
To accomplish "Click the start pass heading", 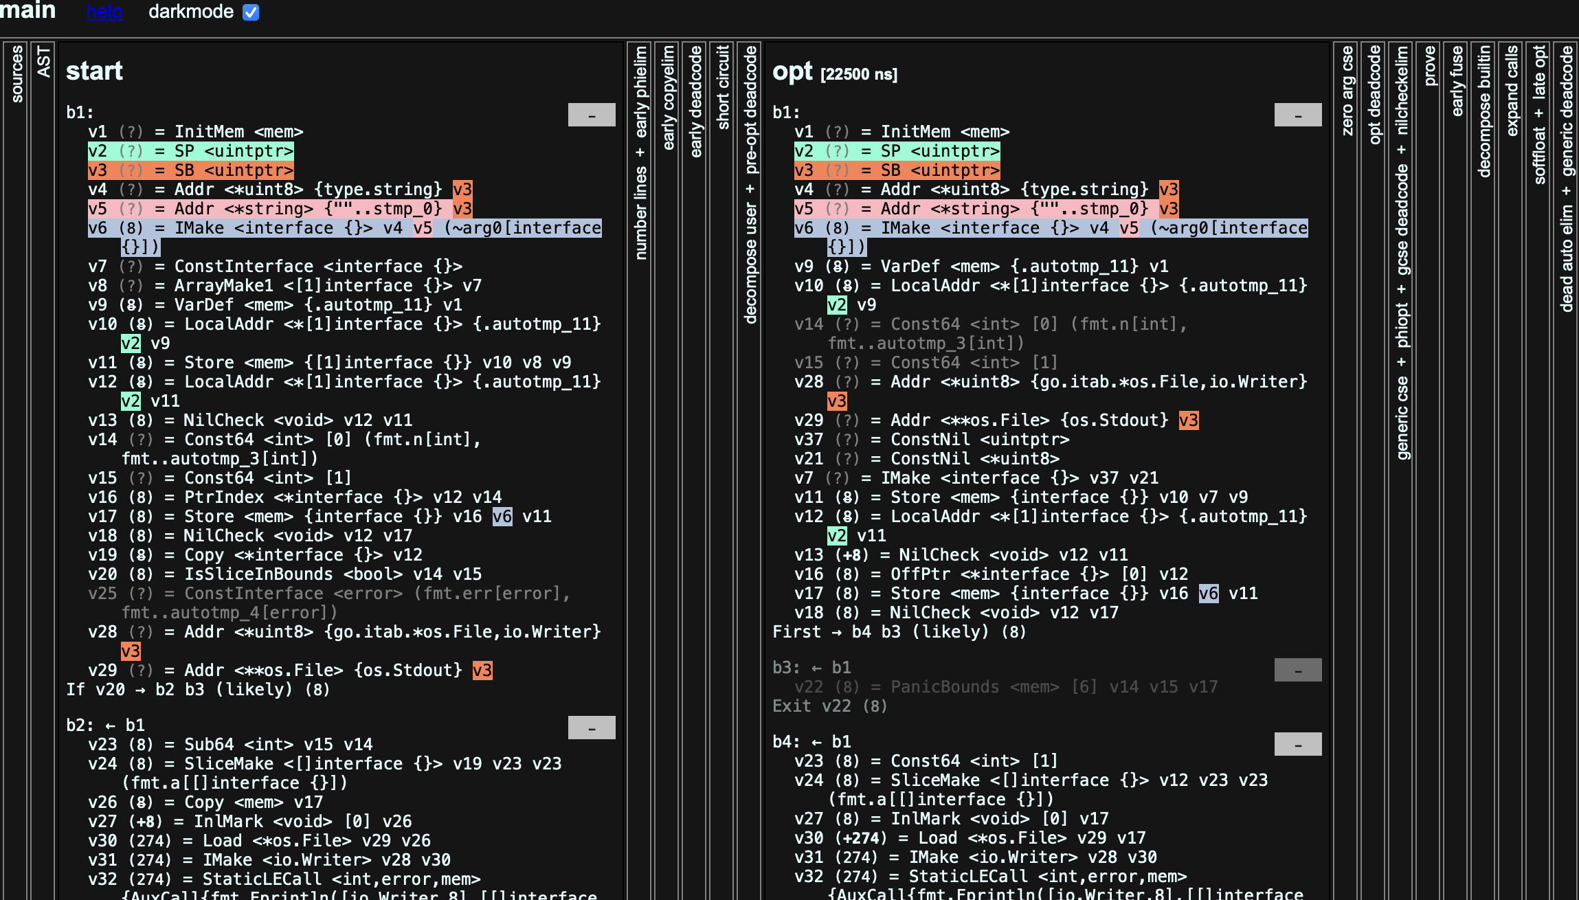I will tap(94, 71).
